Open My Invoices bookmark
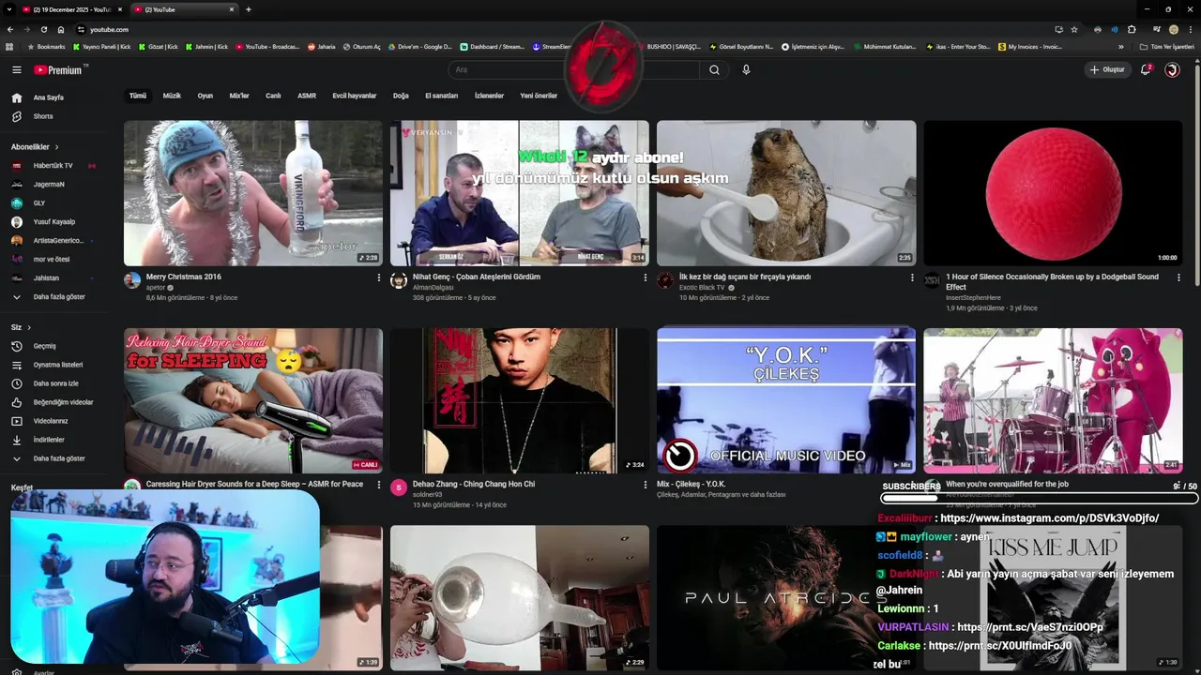 pyautogui.click(x=1030, y=46)
